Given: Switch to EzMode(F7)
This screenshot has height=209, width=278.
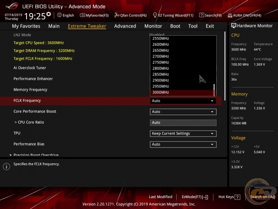Looking at the screenshot, I should (195, 197).
